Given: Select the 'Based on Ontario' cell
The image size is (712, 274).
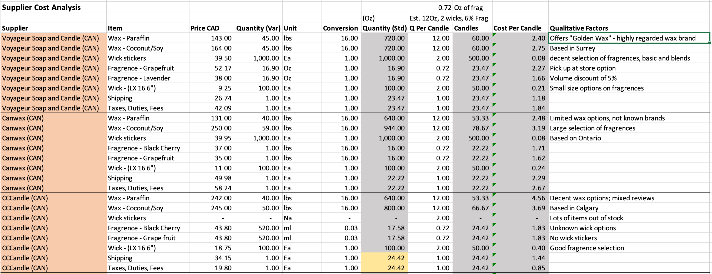Looking at the screenshot, I should tap(629, 138).
